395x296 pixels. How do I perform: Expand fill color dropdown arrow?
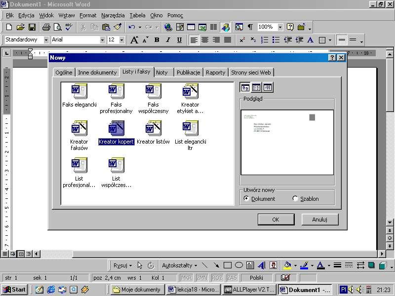point(295,265)
